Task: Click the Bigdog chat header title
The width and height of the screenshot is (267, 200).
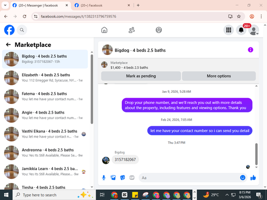Action: click(140, 50)
